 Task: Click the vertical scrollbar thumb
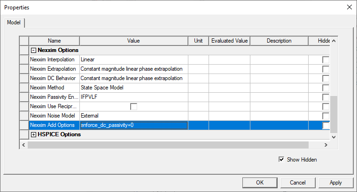[334, 115]
